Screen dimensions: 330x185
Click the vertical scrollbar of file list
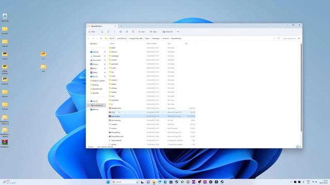(x=301, y=88)
